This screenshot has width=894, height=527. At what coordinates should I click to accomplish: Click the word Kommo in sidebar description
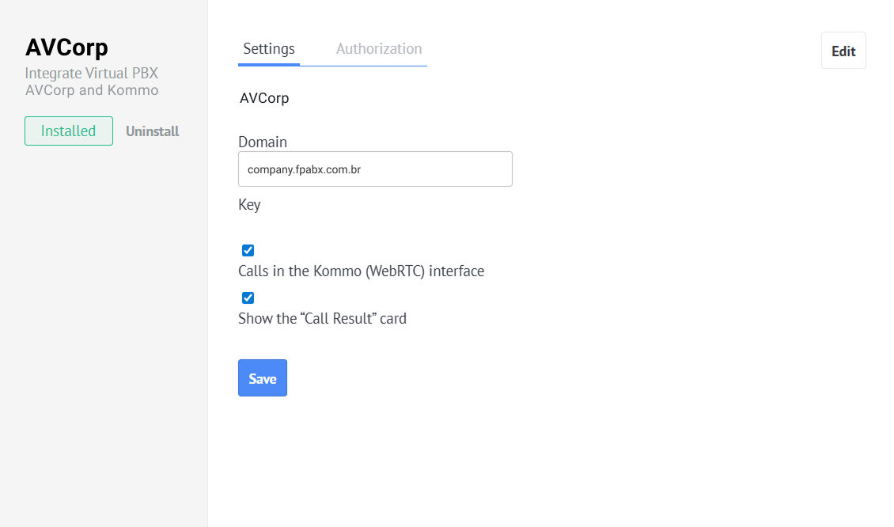[x=133, y=90]
